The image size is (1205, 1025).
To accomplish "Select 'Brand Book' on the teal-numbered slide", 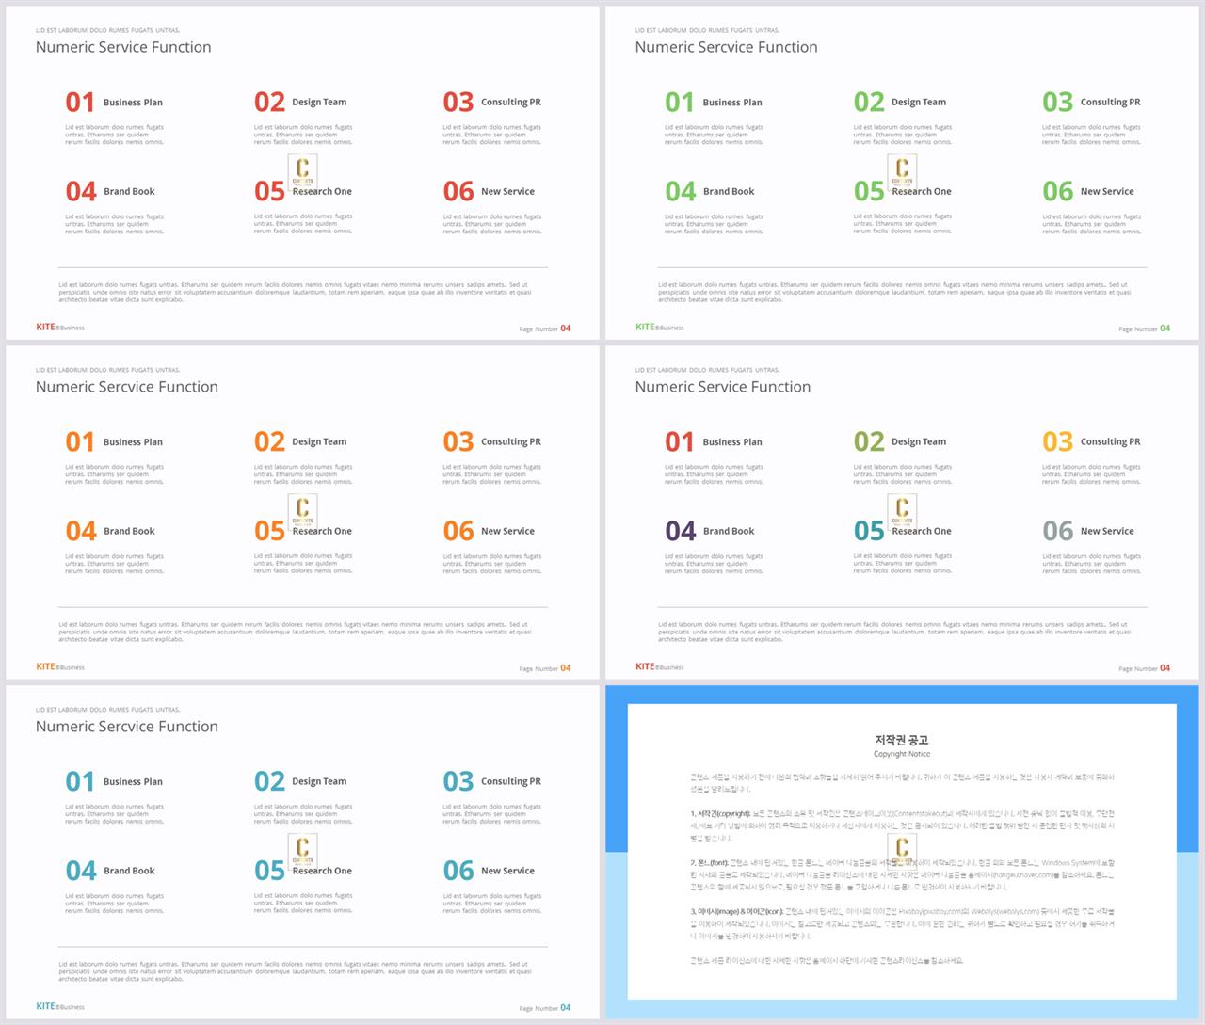I will tap(129, 872).
